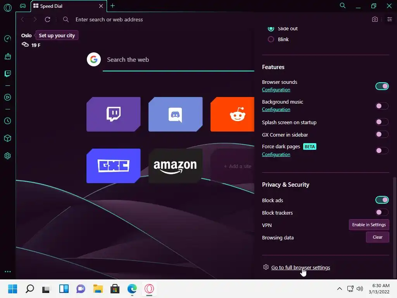The image size is (397, 298).
Task: Open sidebar setup three-dots menu
Action: point(8,271)
